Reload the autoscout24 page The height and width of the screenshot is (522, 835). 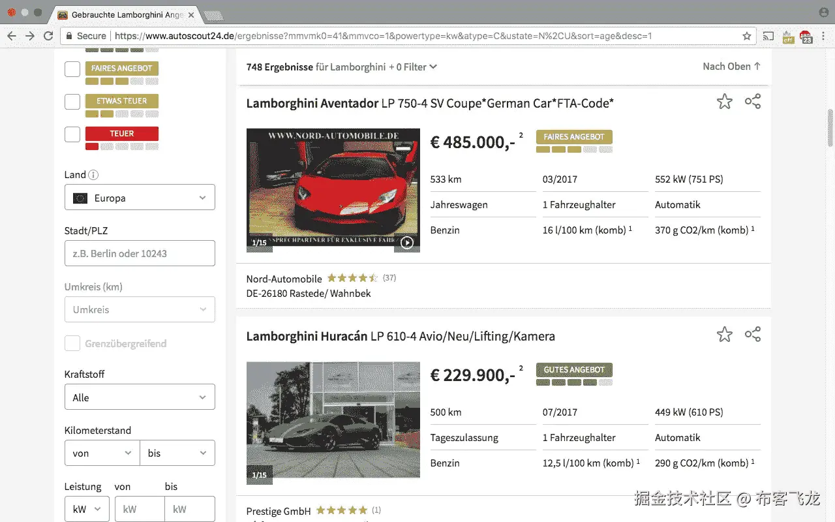(48, 36)
